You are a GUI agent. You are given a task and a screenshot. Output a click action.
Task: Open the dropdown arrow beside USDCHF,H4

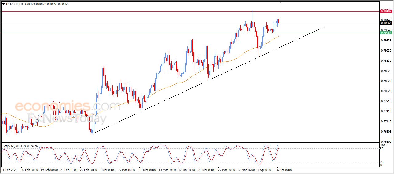click(3, 4)
